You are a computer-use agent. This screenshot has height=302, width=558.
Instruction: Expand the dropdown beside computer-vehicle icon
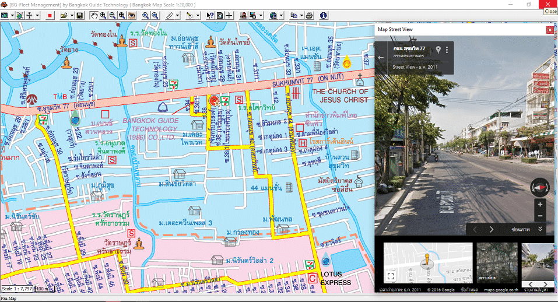(261, 15)
